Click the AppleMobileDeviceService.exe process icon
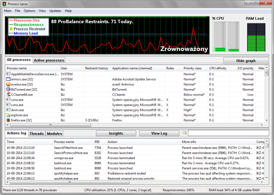The image size is (274, 195). pyautogui.click(x=8, y=74)
